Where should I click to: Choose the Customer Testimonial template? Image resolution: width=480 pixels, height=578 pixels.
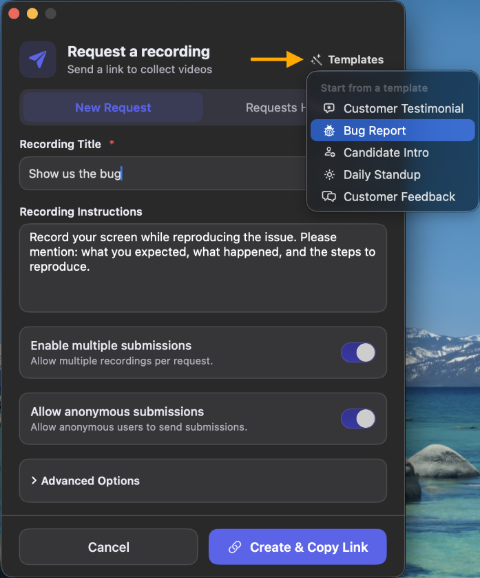[x=393, y=108]
